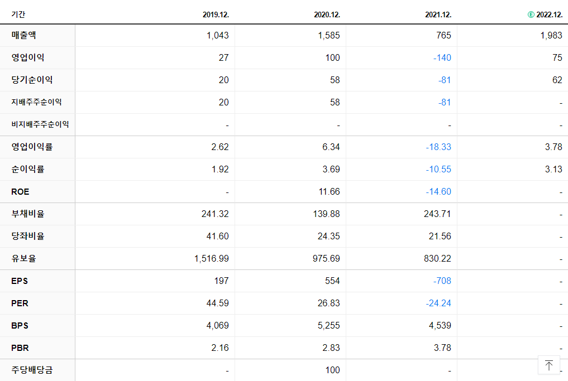This screenshot has height=381, width=568.
Task: Click the green E estimate icon beside 2022.12.
Action: pos(531,15)
